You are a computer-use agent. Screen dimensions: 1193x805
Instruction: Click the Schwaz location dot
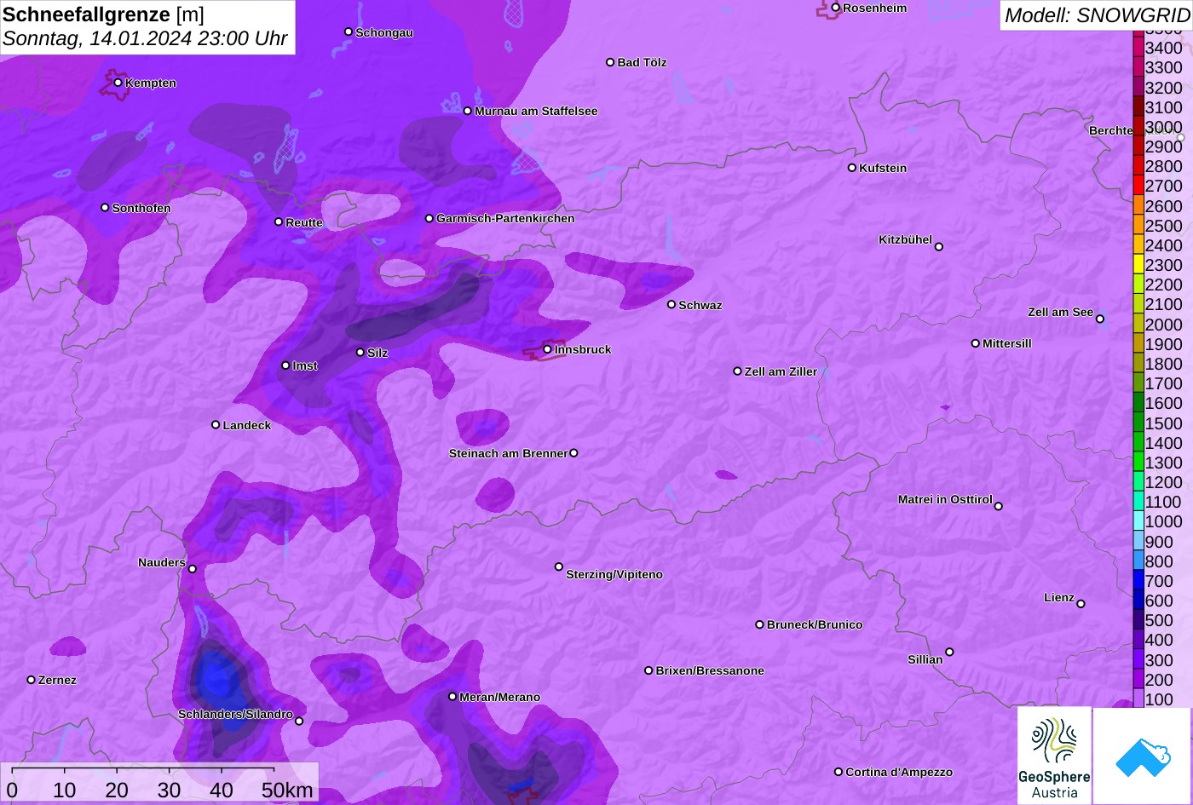coord(671,304)
